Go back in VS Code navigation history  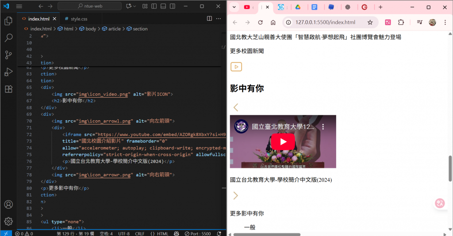point(41,6)
